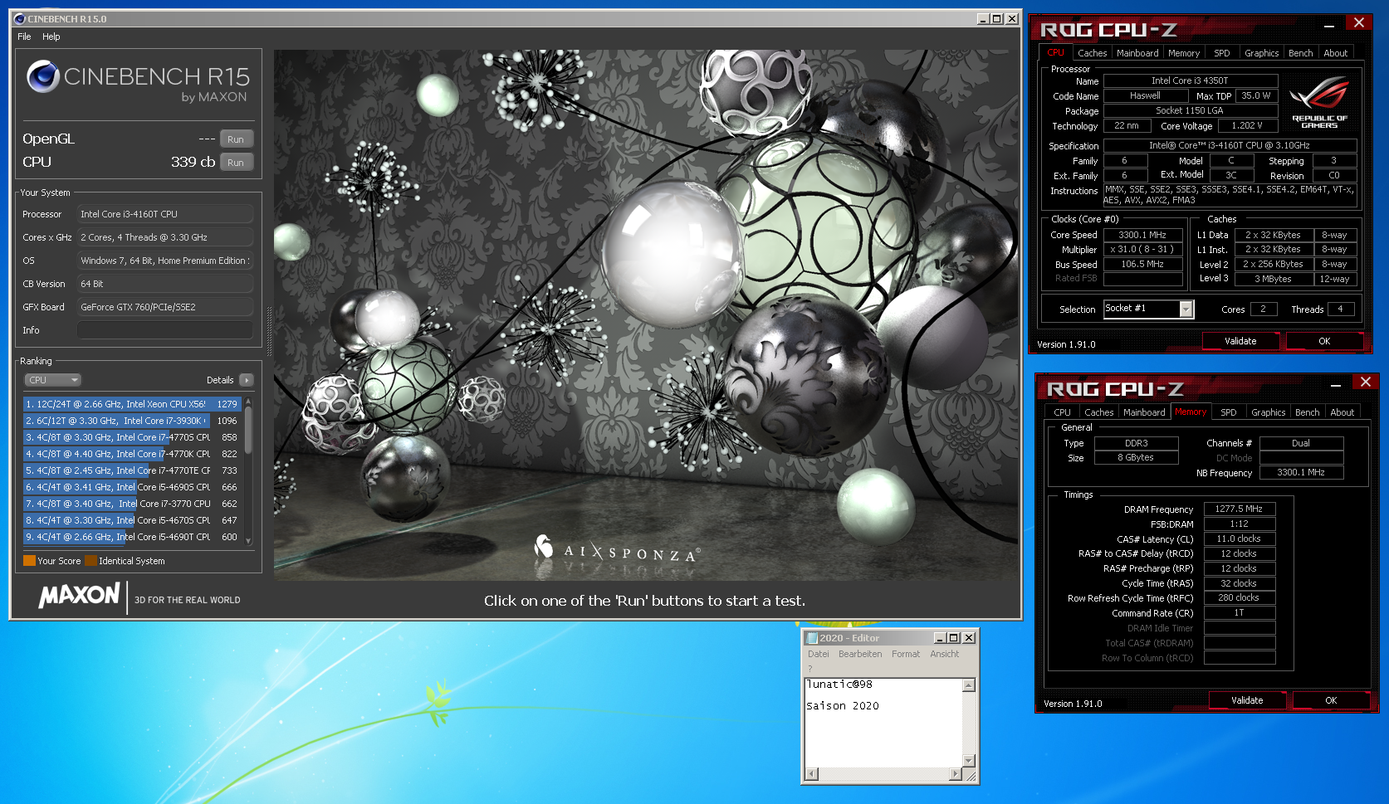
Task: Click the DRAM Frequency value 1277.5 MHz
Action: pyautogui.click(x=1239, y=509)
